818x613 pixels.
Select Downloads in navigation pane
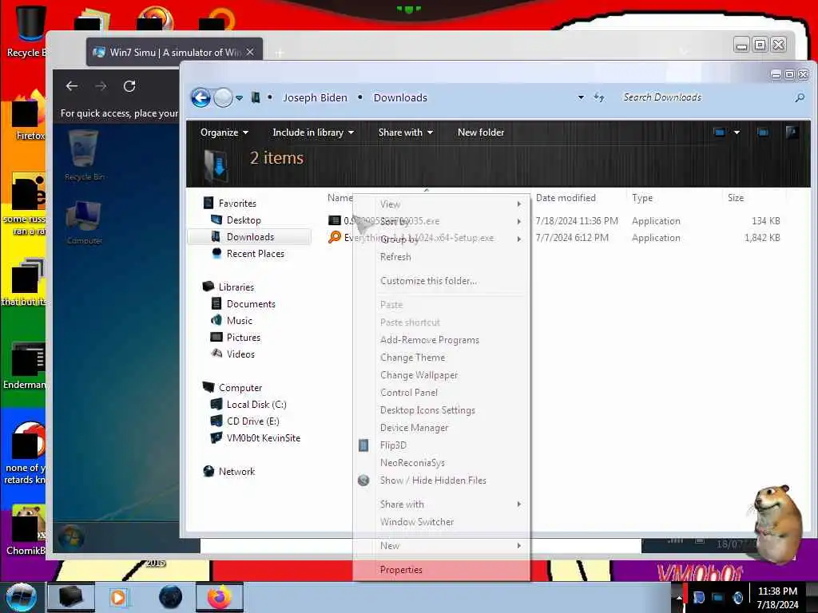249,236
